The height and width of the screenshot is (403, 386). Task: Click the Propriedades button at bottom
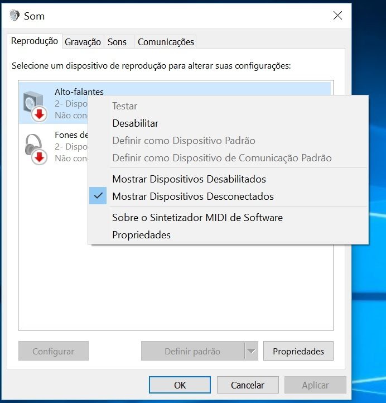click(298, 351)
